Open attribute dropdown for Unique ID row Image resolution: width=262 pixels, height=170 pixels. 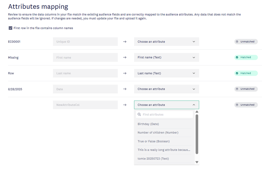(166, 42)
